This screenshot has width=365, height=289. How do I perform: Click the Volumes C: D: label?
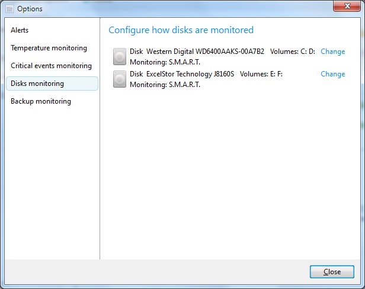click(x=293, y=52)
